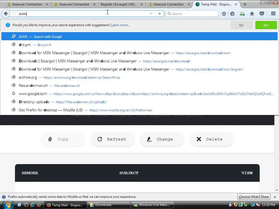Select 'duhh — Search with Google' suggestion

[139, 36]
